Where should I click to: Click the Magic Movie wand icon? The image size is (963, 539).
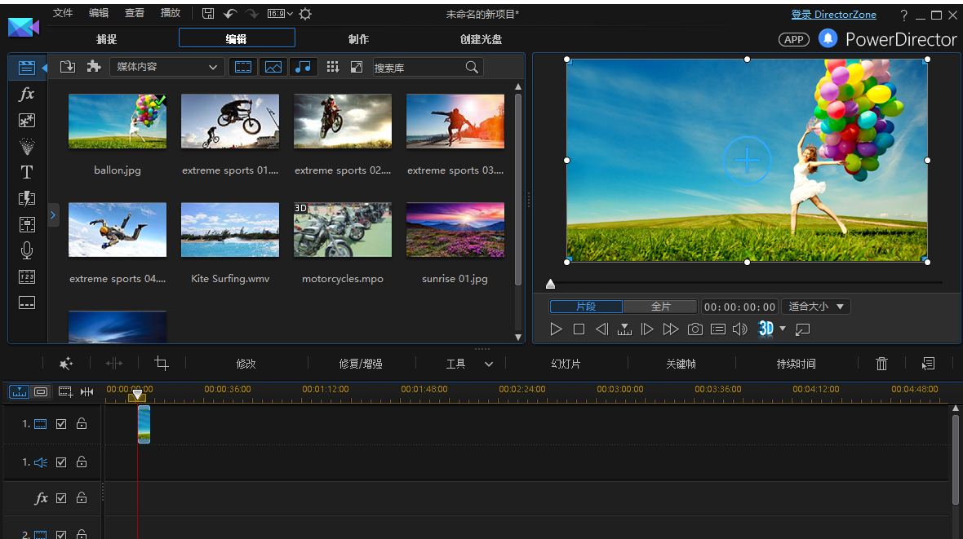pos(66,364)
